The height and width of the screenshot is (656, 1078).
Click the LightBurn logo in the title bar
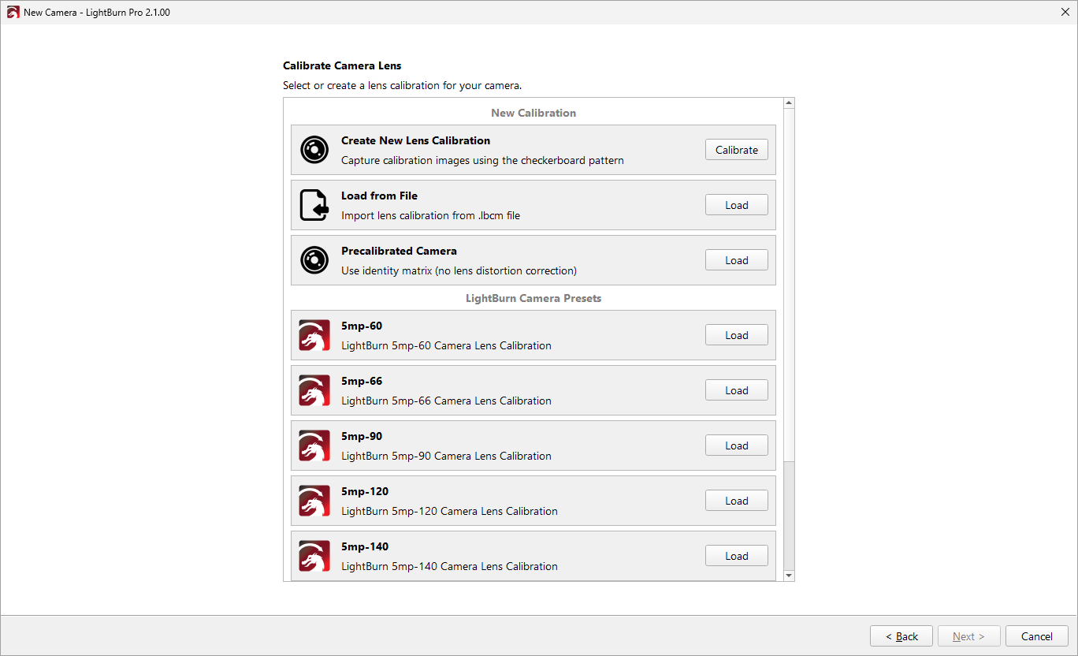click(x=13, y=13)
